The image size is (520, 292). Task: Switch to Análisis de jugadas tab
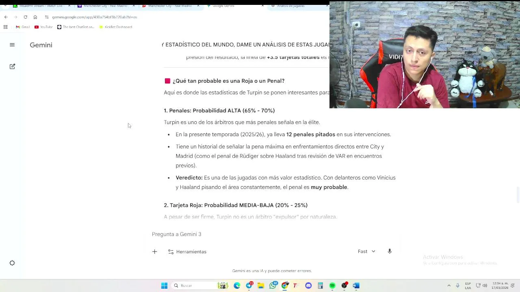click(298, 6)
